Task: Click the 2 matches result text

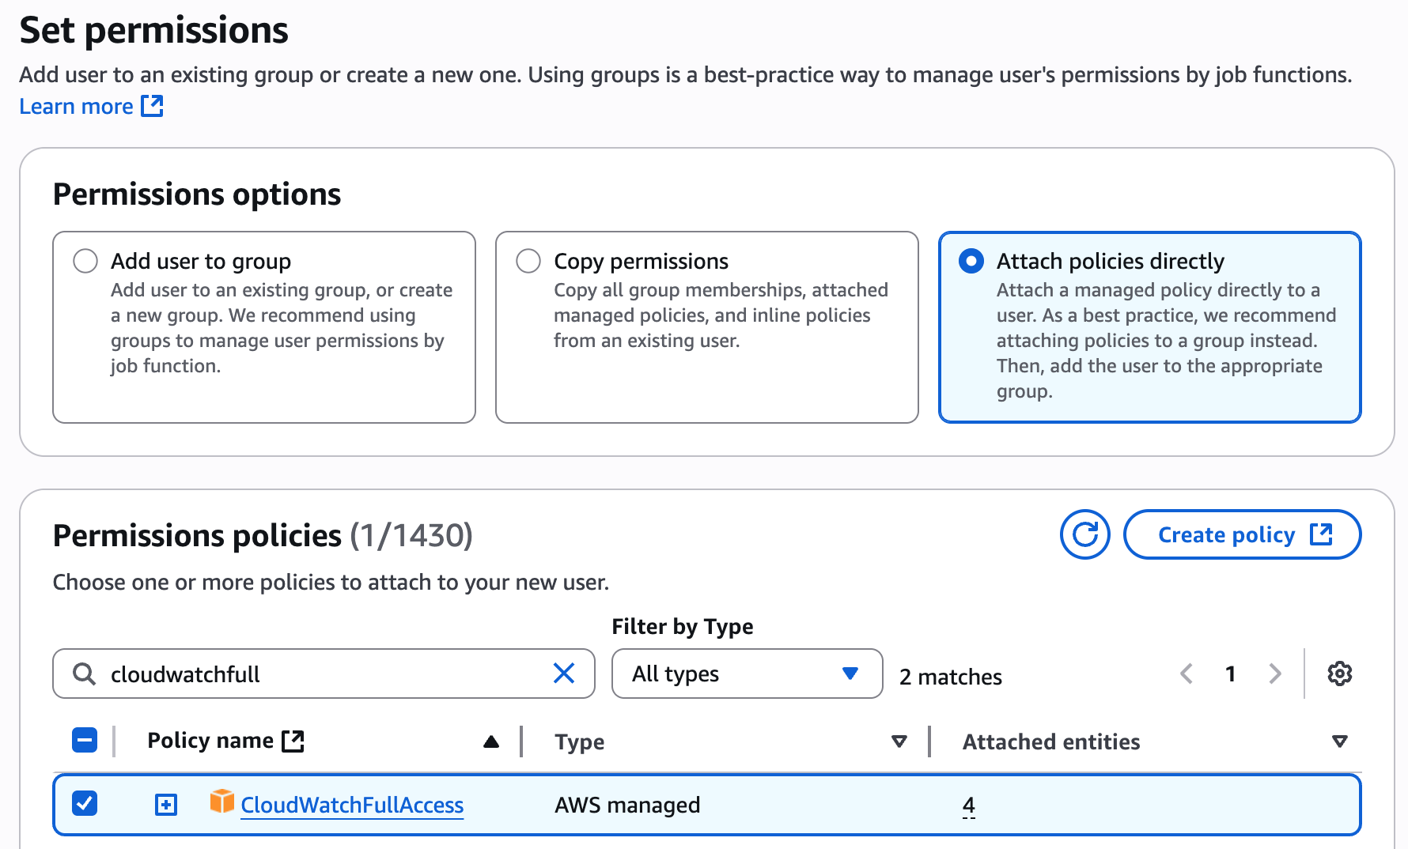Action: coord(951,677)
